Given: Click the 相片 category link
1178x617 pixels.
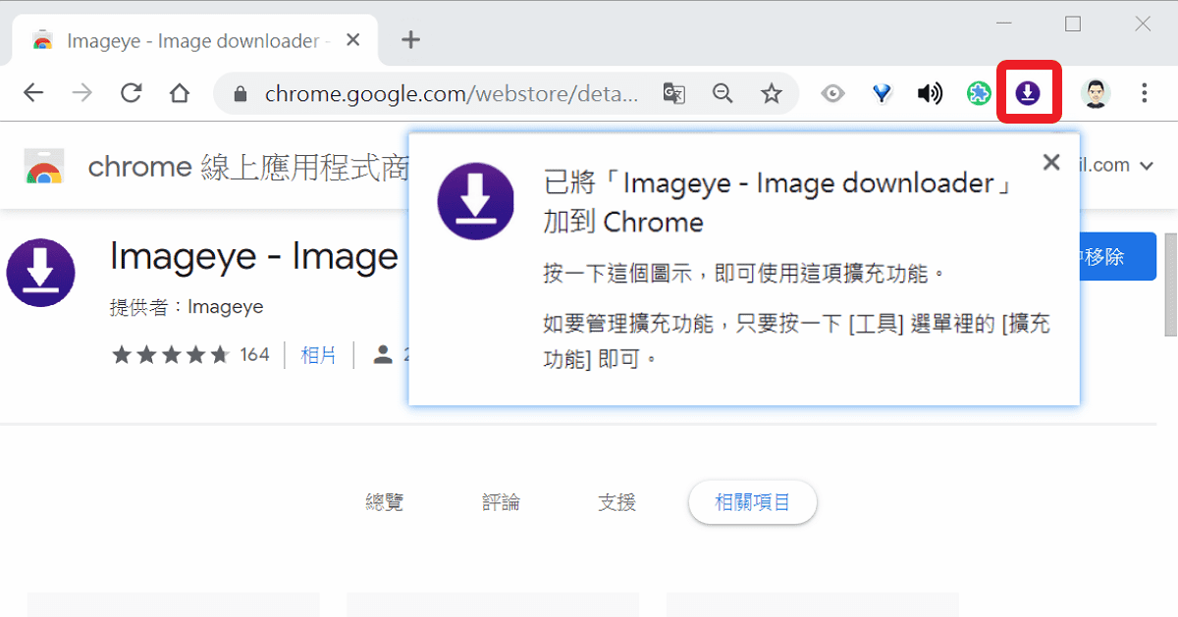Looking at the screenshot, I should tap(318, 355).
